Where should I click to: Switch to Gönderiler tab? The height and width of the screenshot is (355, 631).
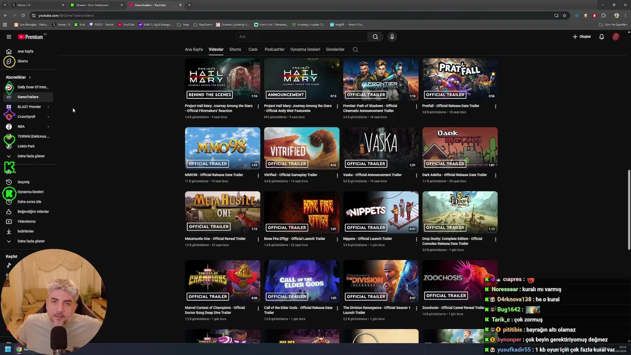[335, 49]
